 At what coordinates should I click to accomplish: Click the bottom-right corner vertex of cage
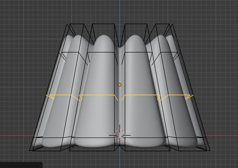[x=210, y=151]
